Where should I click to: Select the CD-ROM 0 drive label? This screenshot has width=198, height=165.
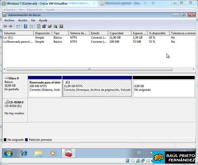[15, 110]
